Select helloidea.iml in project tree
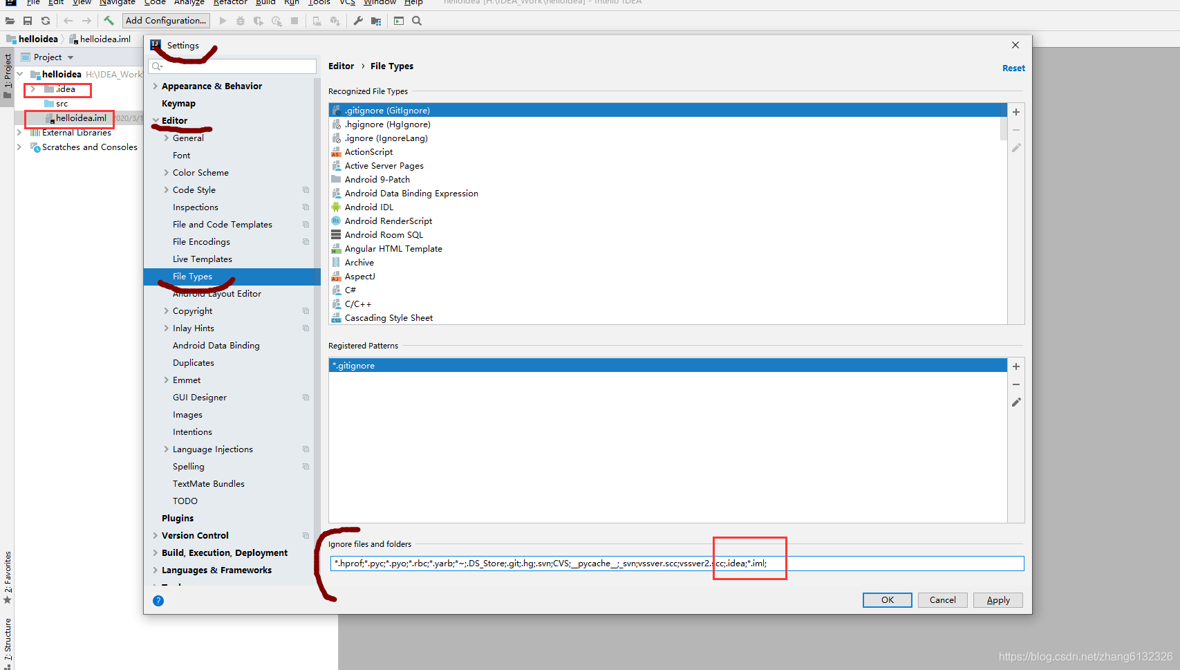1180x670 pixels. pos(81,118)
